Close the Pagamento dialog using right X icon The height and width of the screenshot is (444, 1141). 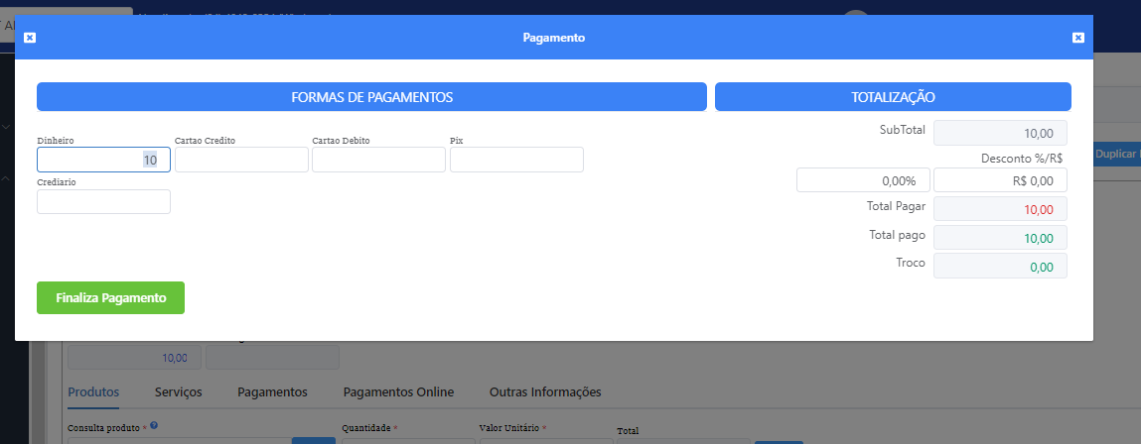pyautogui.click(x=1077, y=38)
